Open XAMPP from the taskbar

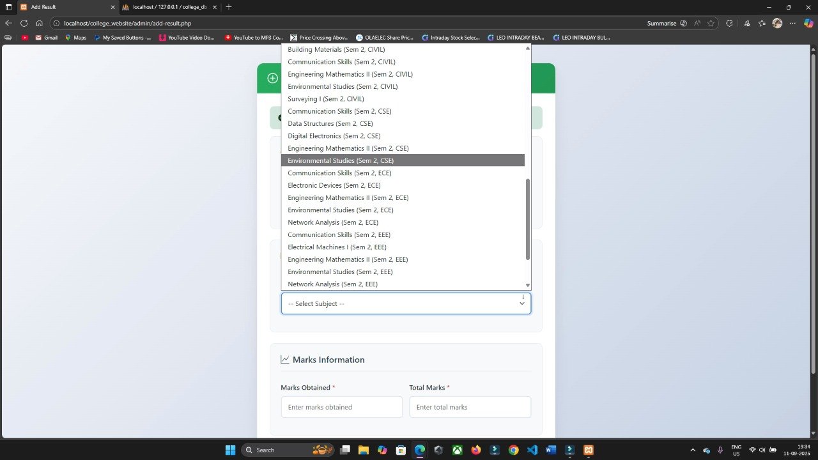coord(589,450)
